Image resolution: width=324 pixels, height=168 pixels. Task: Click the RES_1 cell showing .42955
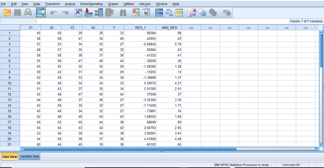coord(140,39)
